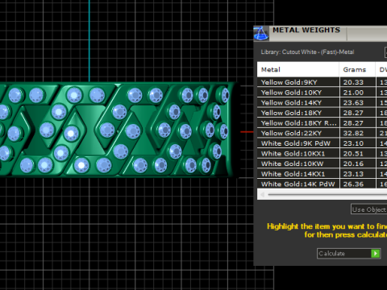Click the Use Object button
387x290 pixels.
[x=368, y=209]
